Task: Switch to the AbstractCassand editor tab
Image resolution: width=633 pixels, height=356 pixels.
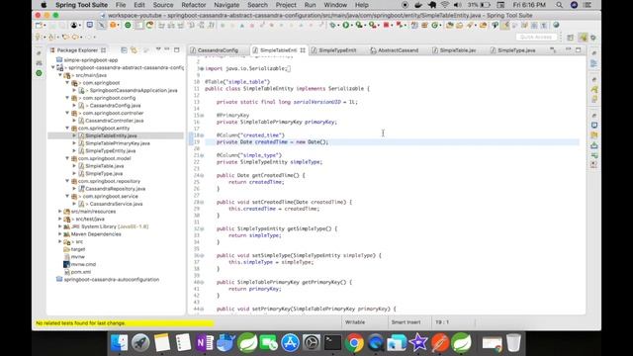Action: (398, 50)
